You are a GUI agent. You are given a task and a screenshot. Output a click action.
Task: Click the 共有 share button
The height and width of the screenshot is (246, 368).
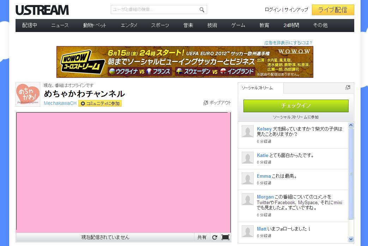(x=202, y=237)
